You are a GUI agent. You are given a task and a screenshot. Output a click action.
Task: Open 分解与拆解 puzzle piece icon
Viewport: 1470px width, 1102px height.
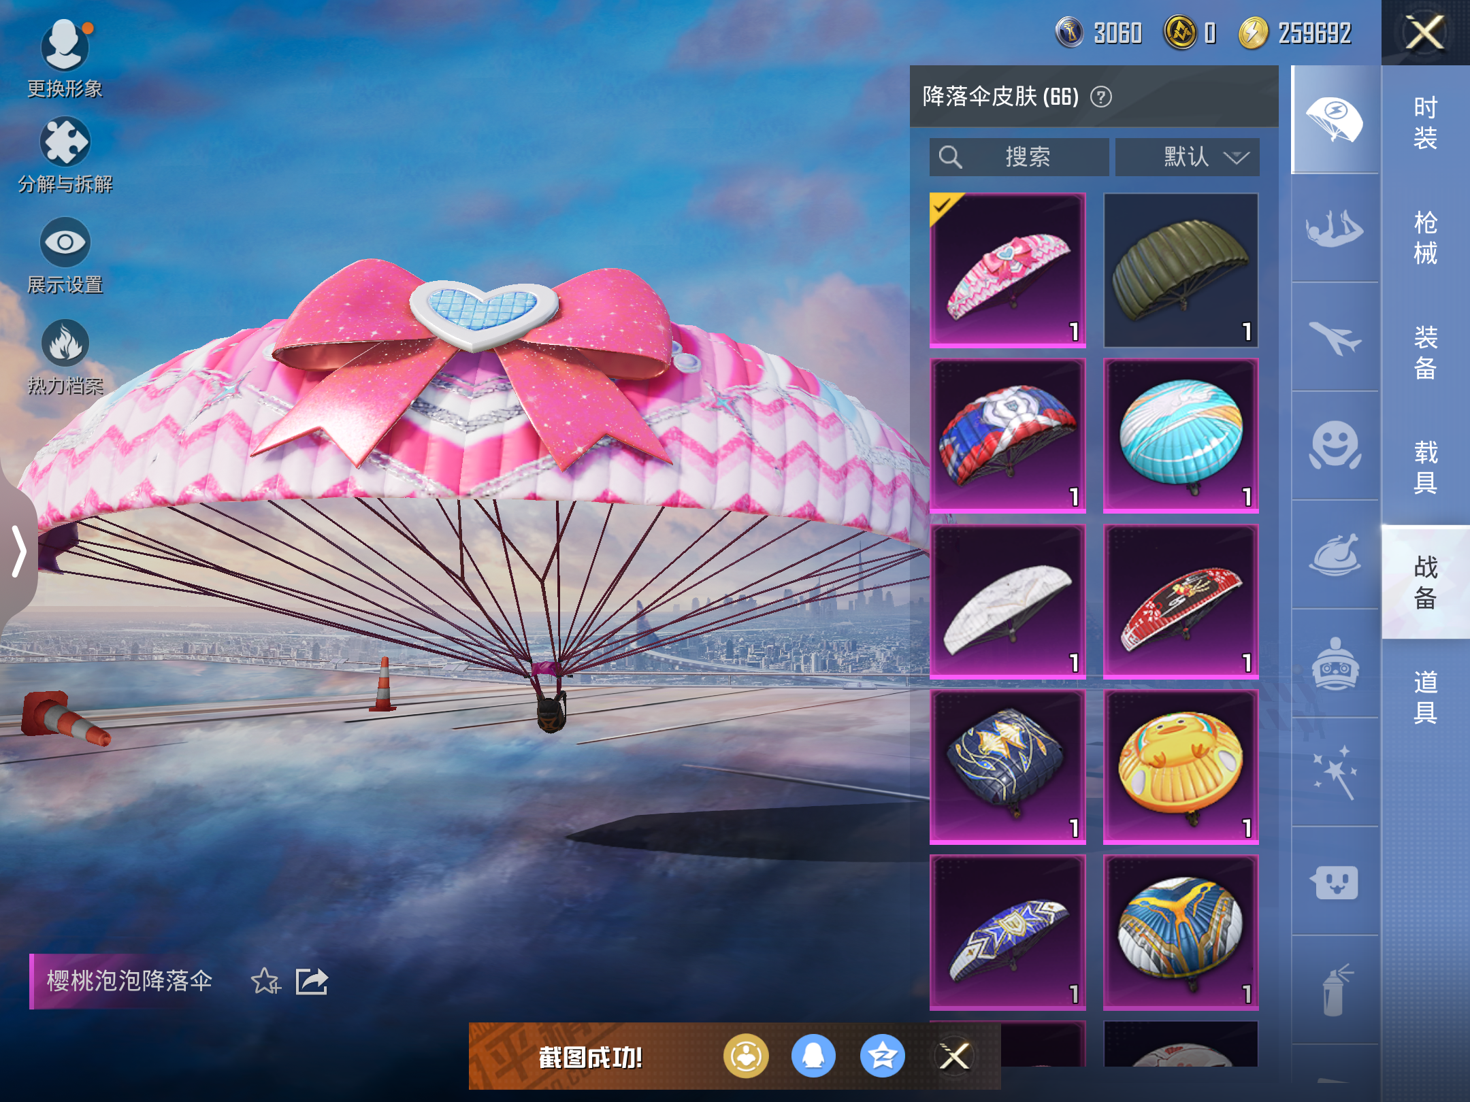pyautogui.click(x=65, y=142)
